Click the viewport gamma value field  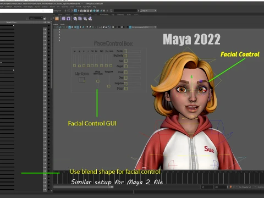[x=125, y=27]
